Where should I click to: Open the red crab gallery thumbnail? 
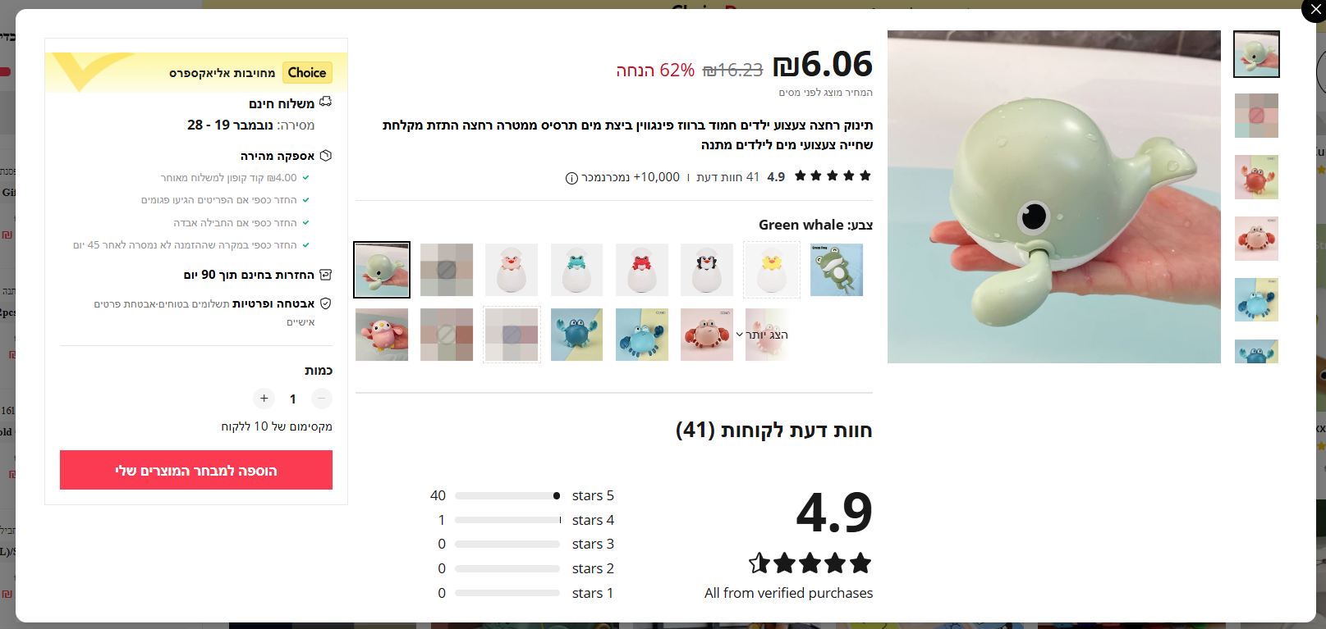(1256, 177)
